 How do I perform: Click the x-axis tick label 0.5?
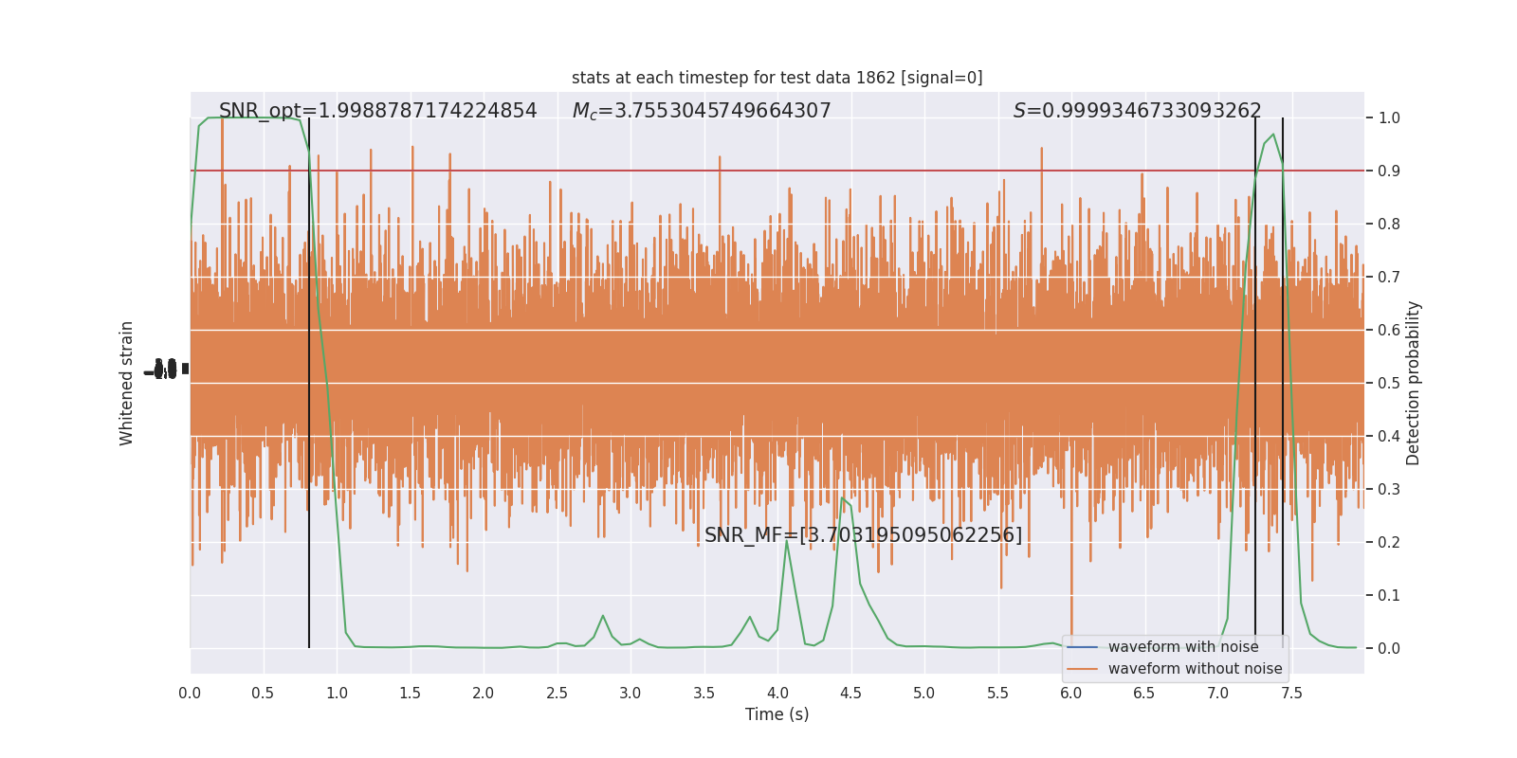[263, 693]
